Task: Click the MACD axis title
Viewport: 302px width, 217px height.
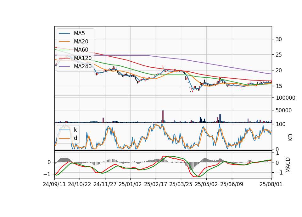Action: pos(288,165)
